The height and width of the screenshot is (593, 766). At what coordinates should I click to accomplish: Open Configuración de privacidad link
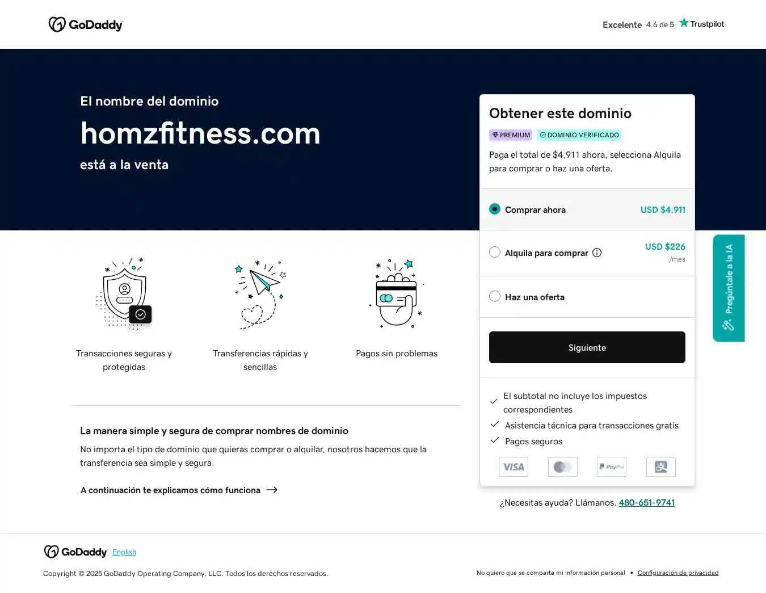pos(678,573)
